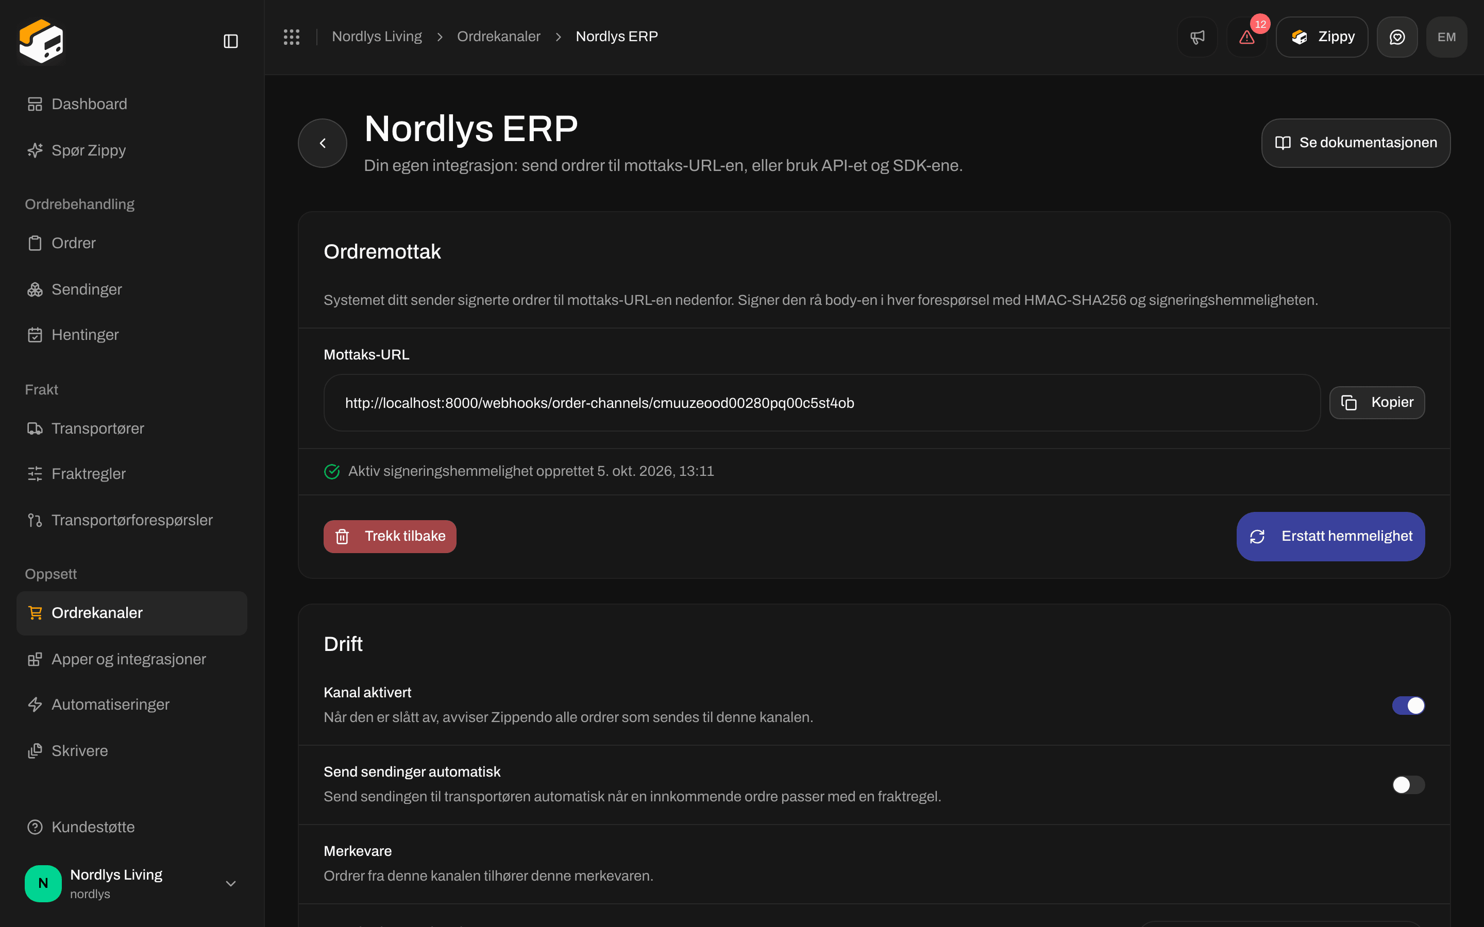Screen dimensions: 1484x927
Task: Go back with the arrow button
Action: point(323,143)
